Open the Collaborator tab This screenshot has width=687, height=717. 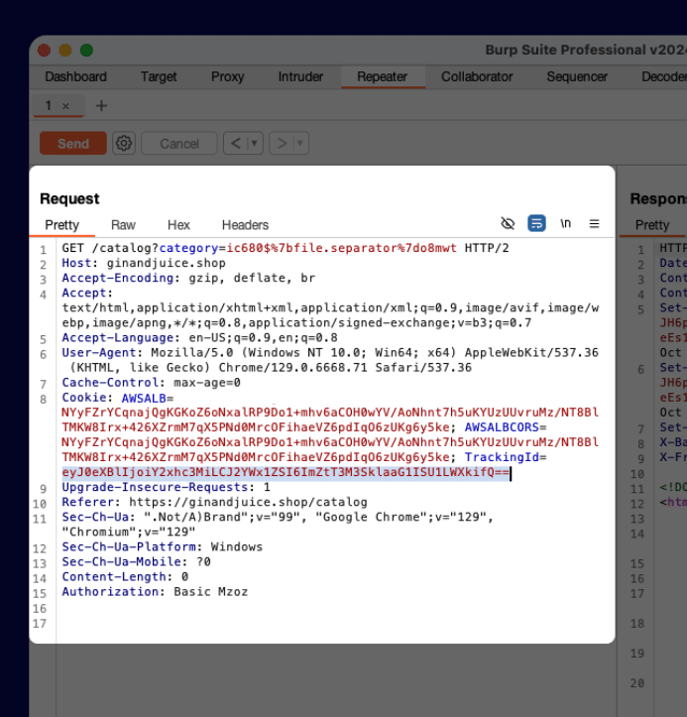(x=477, y=76)
